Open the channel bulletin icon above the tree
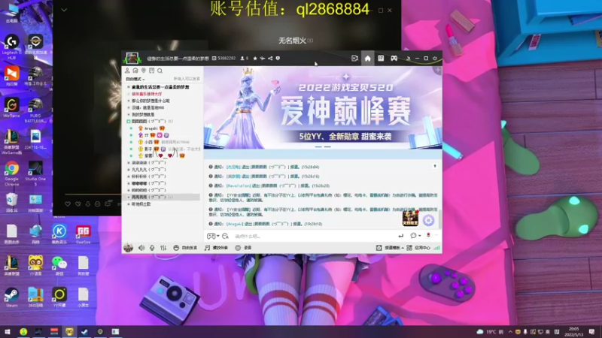Image resolution: width=602 pixels, height=338 pixels. point(152,71)
